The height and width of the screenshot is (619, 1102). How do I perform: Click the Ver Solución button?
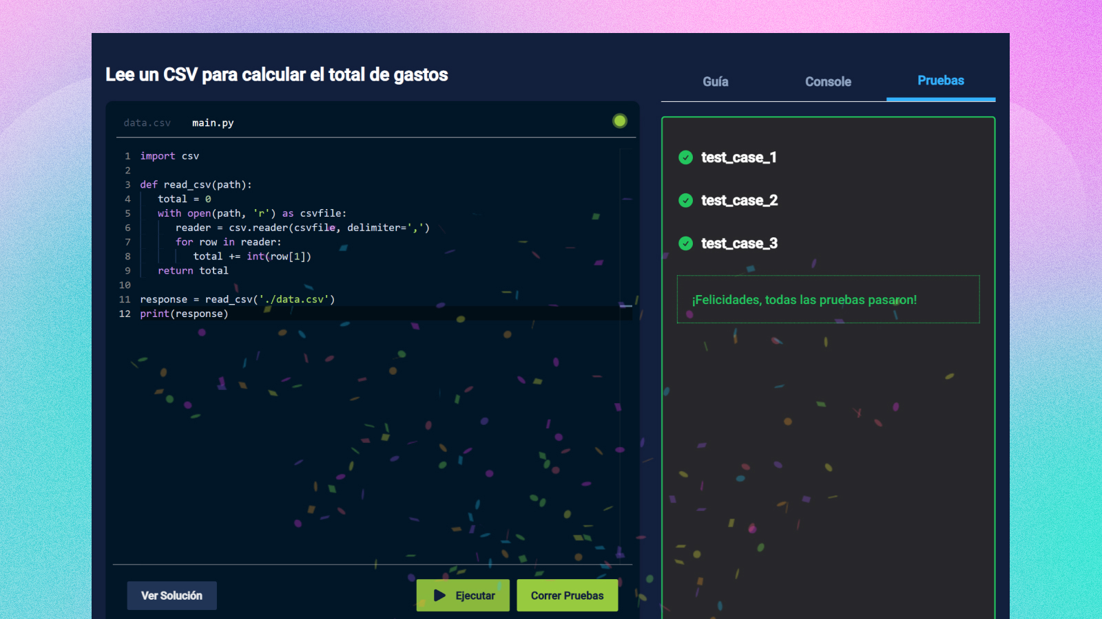(x=171, y=596)
